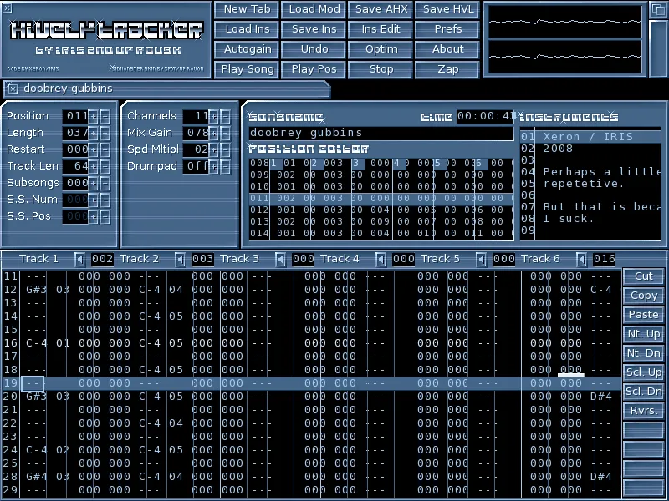The height and width of the screenshot is (501, 669).
Task: Open a New Tab
Action: tap(248, 9)
